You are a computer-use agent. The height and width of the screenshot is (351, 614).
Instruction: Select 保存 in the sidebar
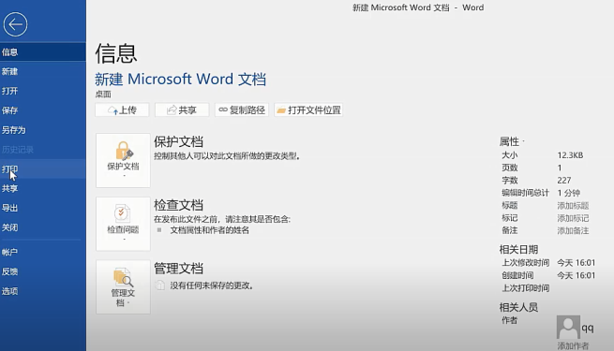43,110
